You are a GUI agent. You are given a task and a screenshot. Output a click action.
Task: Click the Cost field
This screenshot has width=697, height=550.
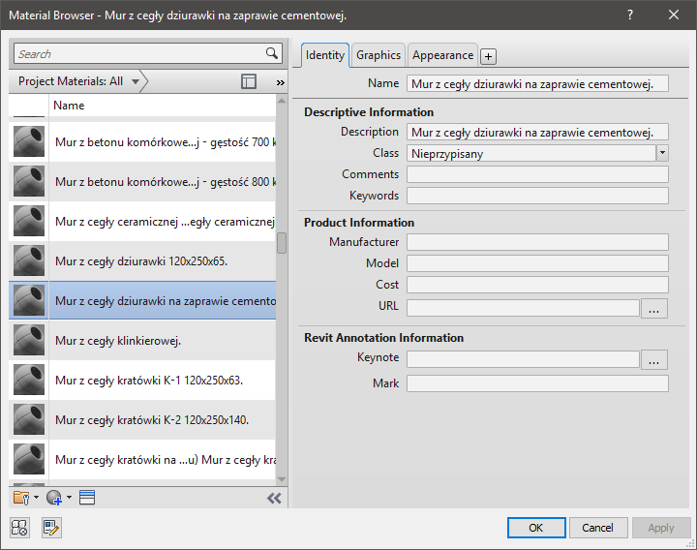(537, 285)
